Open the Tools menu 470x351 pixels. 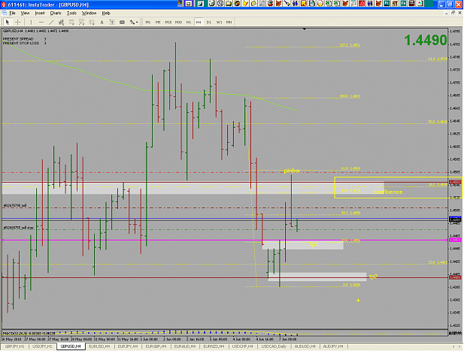(x=71, y=14)
